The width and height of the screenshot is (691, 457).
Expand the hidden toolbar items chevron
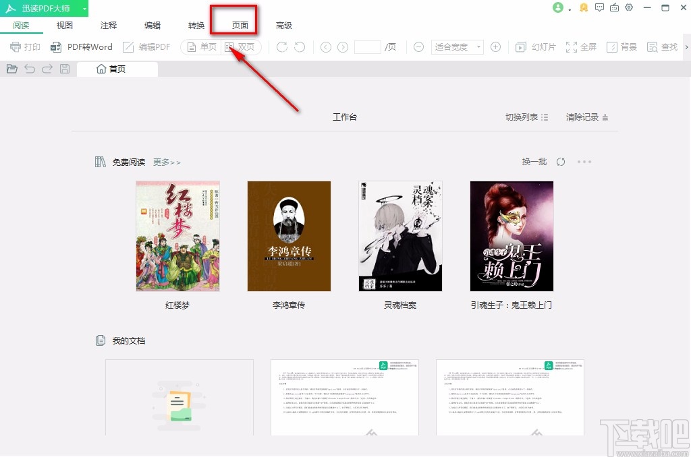686,47
